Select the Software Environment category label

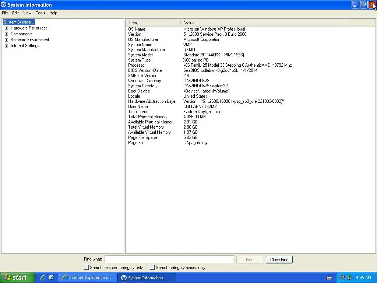[30, 40]
